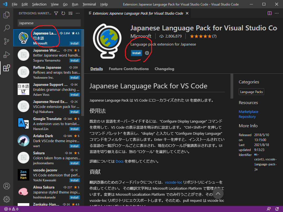
Task: Open More Actions menu in Extensions panel
Action: [x=77, y=13]
